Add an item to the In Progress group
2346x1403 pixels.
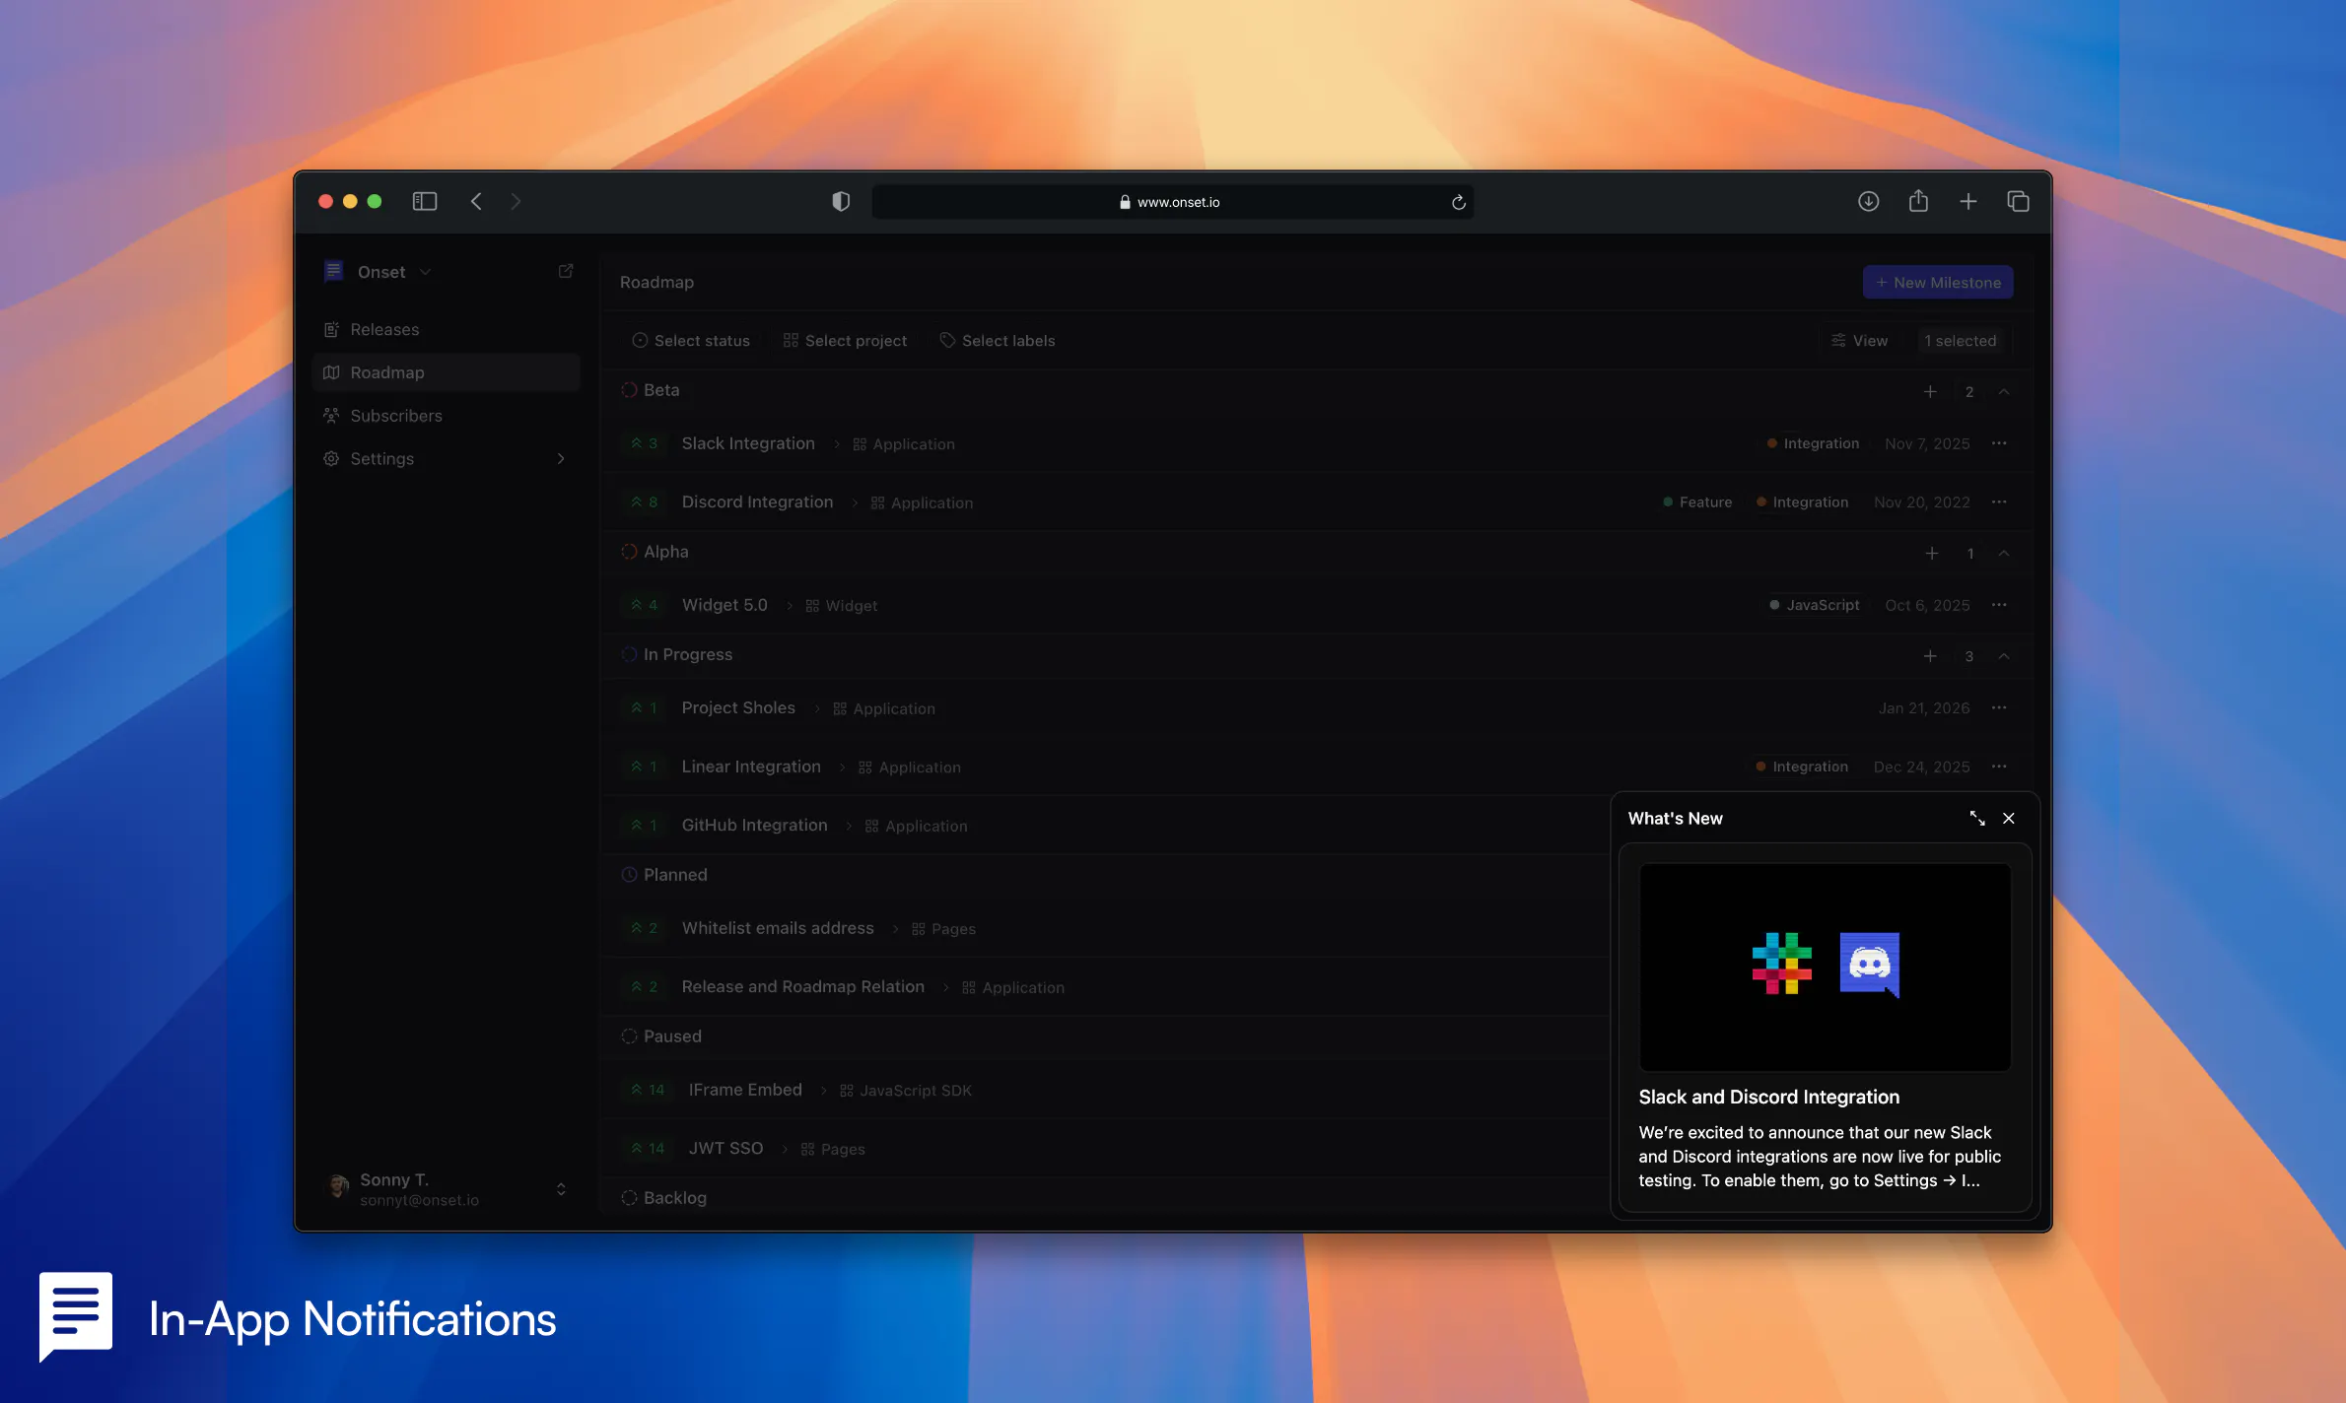click(x=1930, y=656)
